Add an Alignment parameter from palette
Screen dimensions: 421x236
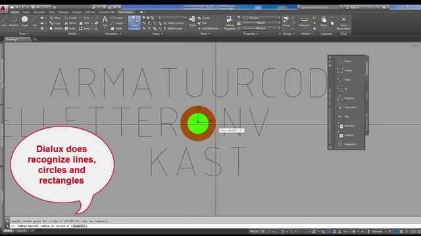[x=347, y=108]
